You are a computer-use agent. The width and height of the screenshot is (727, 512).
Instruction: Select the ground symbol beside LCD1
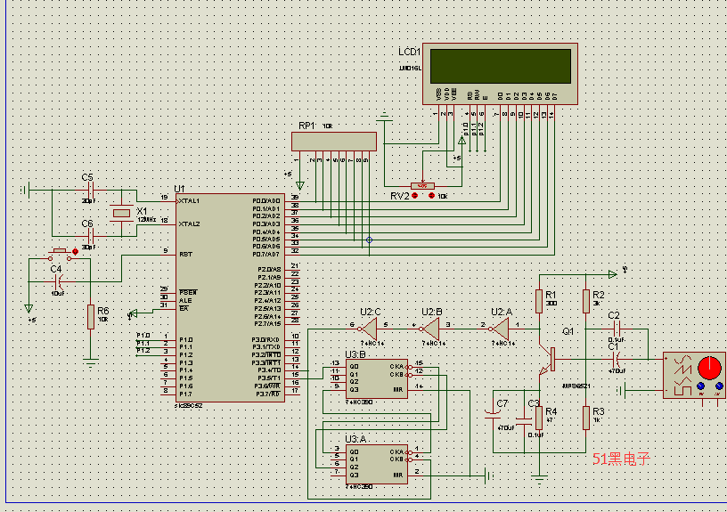pyautogui.click(x=384, y=118)
